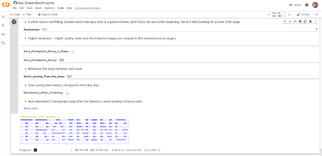Screen dimensions: 322x156
Task: Delete the cell with trash icon
Action: click(x=310, y=22)
